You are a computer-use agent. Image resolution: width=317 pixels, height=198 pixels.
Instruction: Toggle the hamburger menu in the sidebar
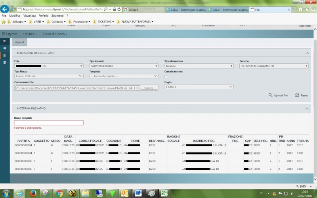4,41
